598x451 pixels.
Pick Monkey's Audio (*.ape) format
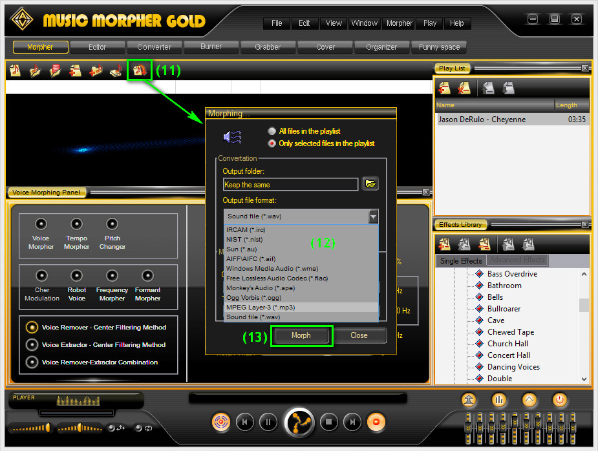pos(301,288)
